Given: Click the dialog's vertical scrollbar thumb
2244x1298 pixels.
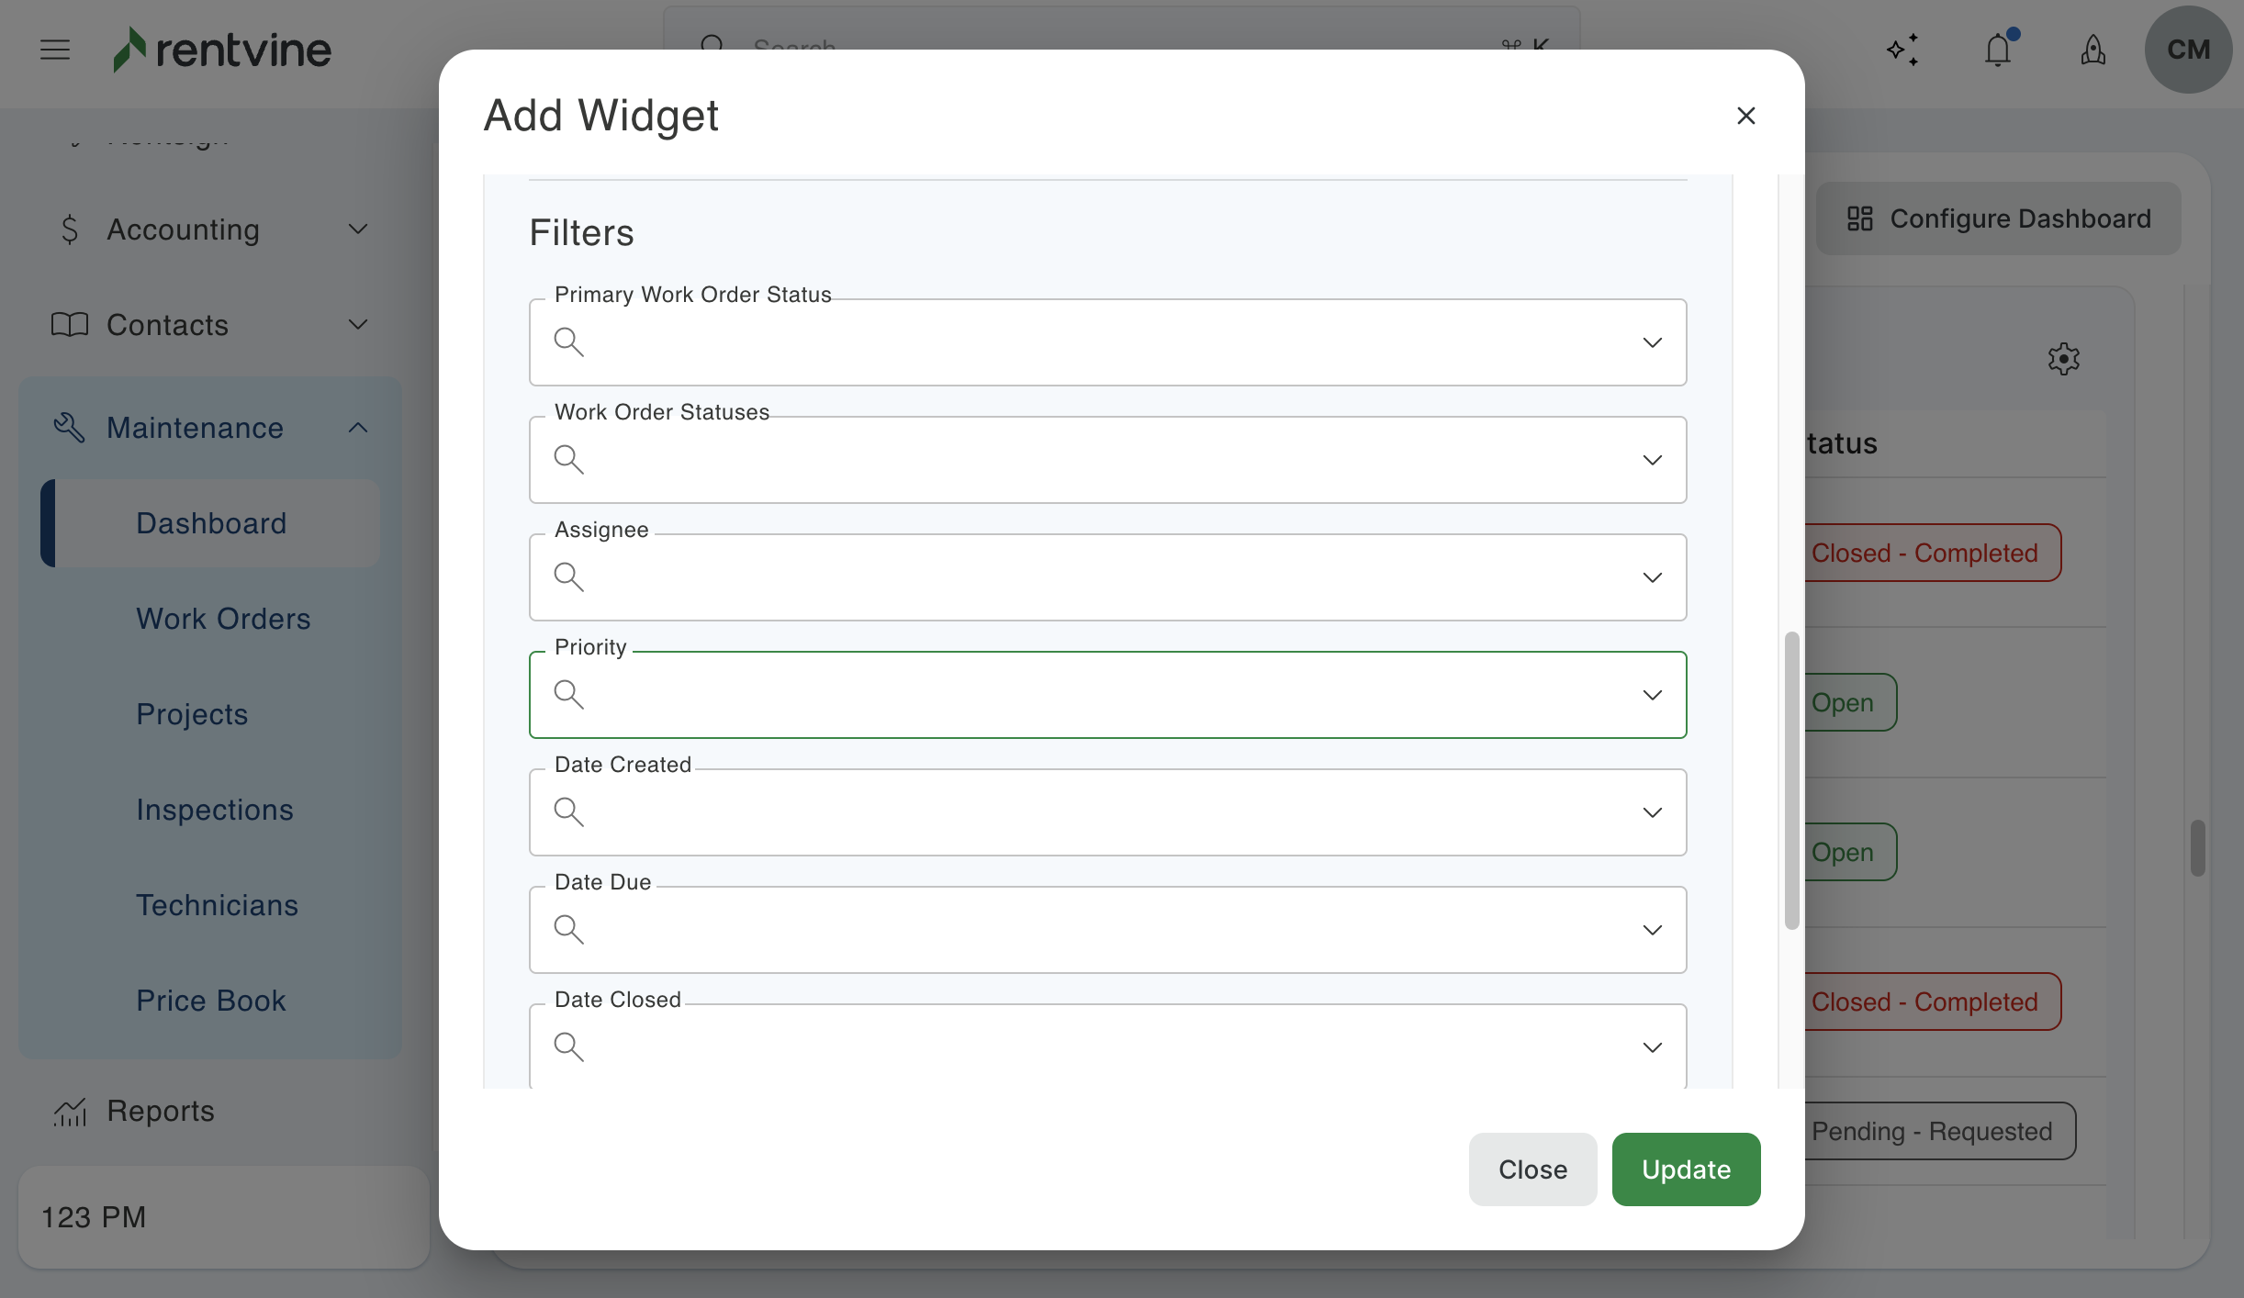Looking at the screenshot, I should 1791,780.
